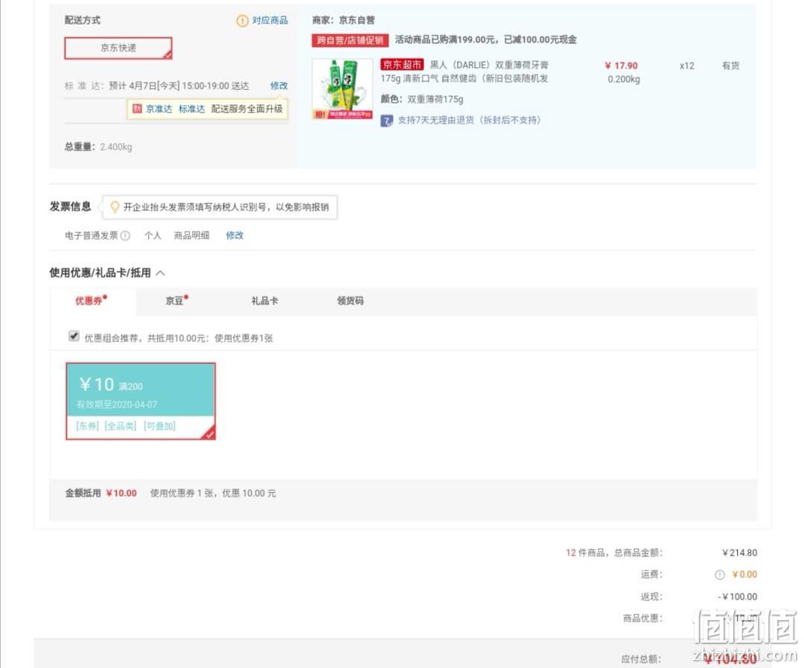The image size is (804, 668).
Task: Switch to the 礼品卡 tab
Action: coord(264,301)
